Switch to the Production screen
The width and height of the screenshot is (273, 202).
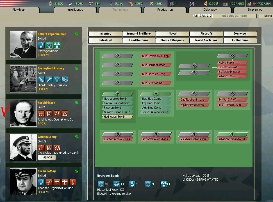pyautogui.click(x=165, y=10)
